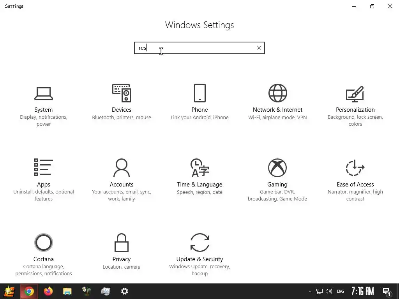399x299 pixels.
Task: Click the Network & Internet label
Action: point(277,109)
